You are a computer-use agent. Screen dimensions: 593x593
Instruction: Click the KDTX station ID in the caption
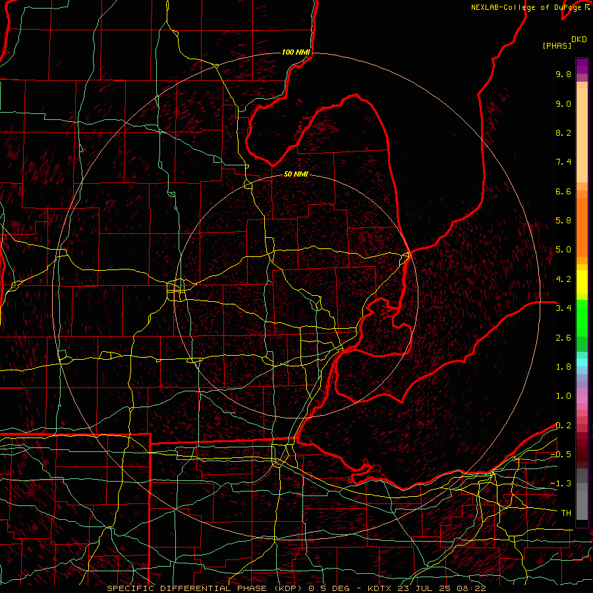pos(380,588)
